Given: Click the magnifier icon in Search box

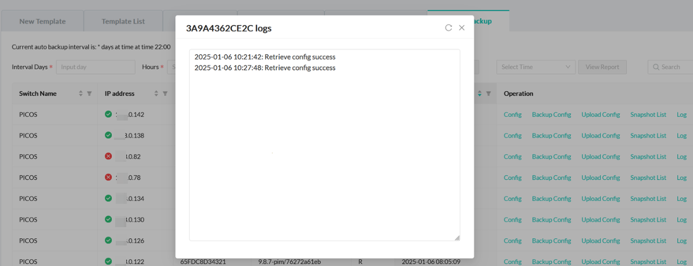Looking at the screenshot, I should coord(656,67).
